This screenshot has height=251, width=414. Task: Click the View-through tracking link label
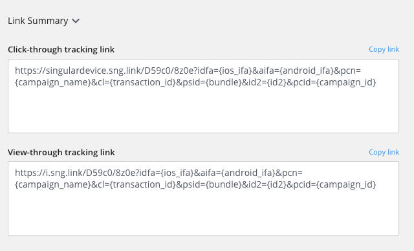[x=61, y=152]
